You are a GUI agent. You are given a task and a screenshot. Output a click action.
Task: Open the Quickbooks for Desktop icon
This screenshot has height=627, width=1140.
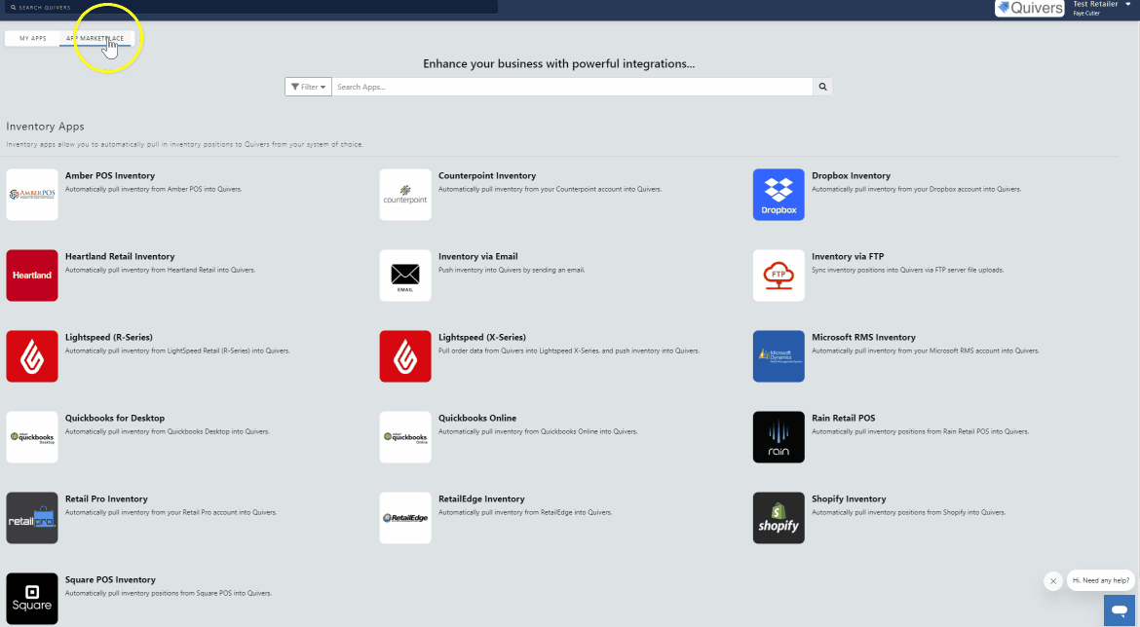pyautogui.click(x=32, y=437)
